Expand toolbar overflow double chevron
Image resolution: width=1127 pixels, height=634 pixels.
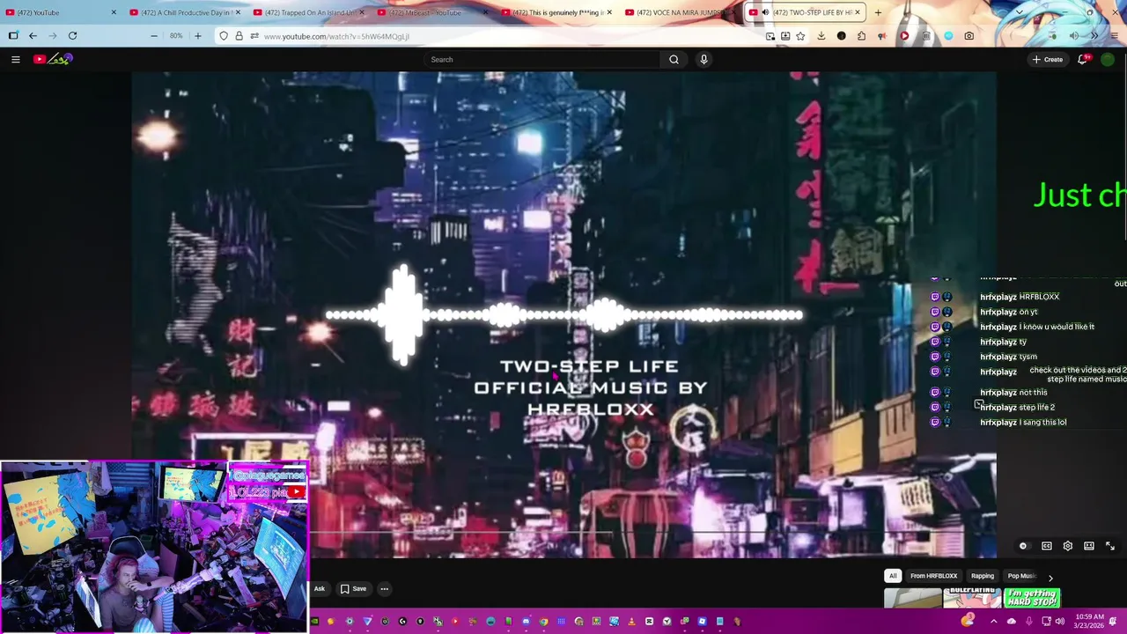(x=1094, y=36)
